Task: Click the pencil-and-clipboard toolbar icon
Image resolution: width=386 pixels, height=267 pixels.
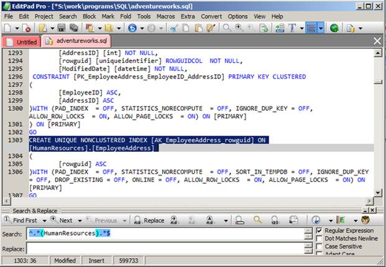Action: 211,28
